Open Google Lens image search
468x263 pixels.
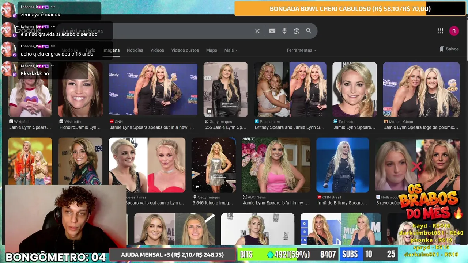[297, 31]
